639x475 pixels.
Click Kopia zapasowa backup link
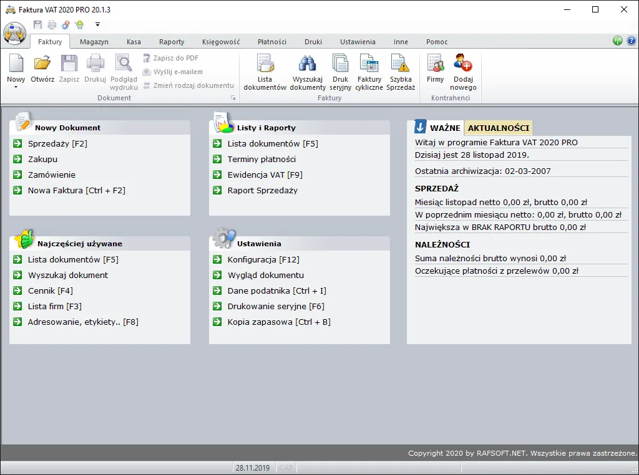[278, 322]
